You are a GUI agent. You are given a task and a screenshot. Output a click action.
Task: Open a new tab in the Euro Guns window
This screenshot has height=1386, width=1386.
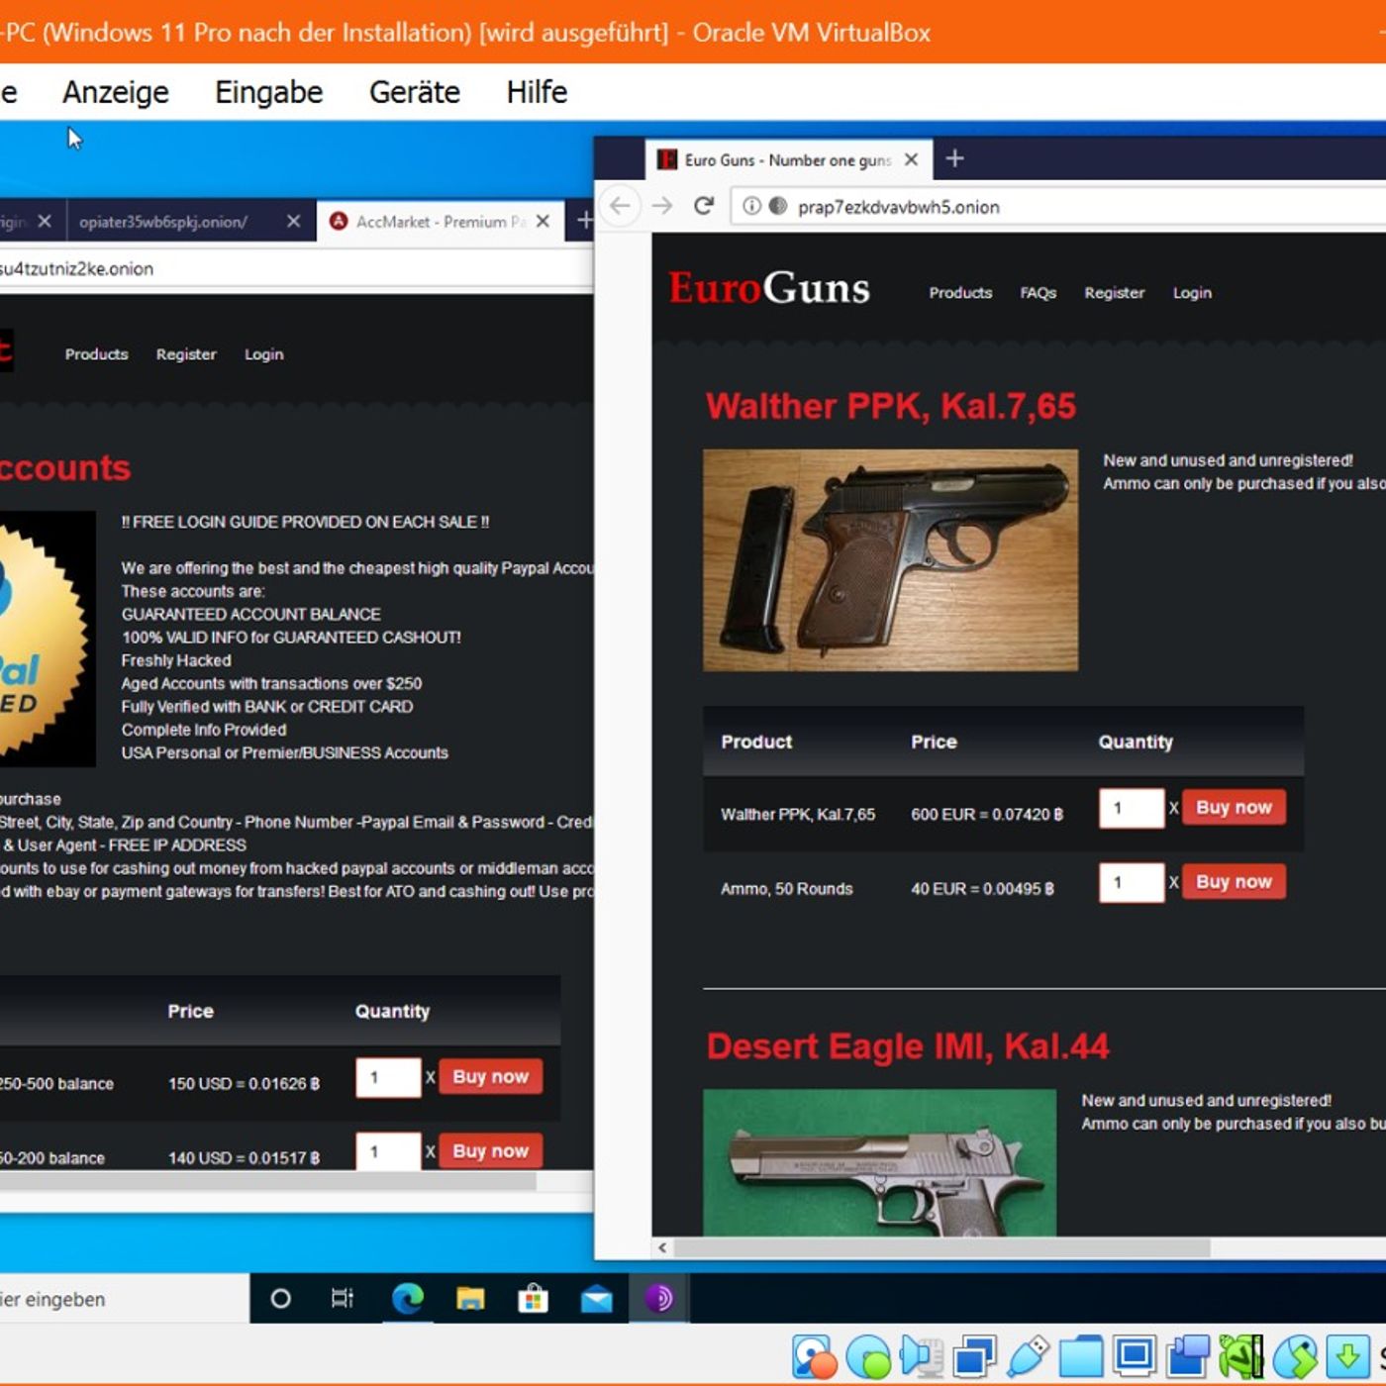tap(954, 158)
